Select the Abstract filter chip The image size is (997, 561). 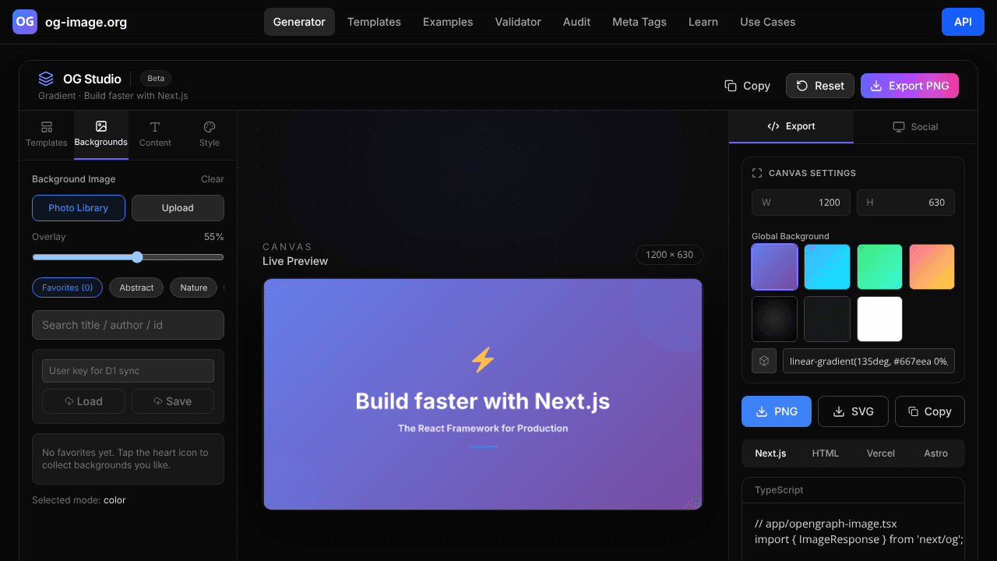[136, 288]
